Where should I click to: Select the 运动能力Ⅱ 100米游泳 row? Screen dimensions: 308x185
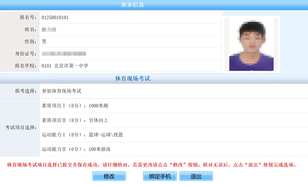76,149
